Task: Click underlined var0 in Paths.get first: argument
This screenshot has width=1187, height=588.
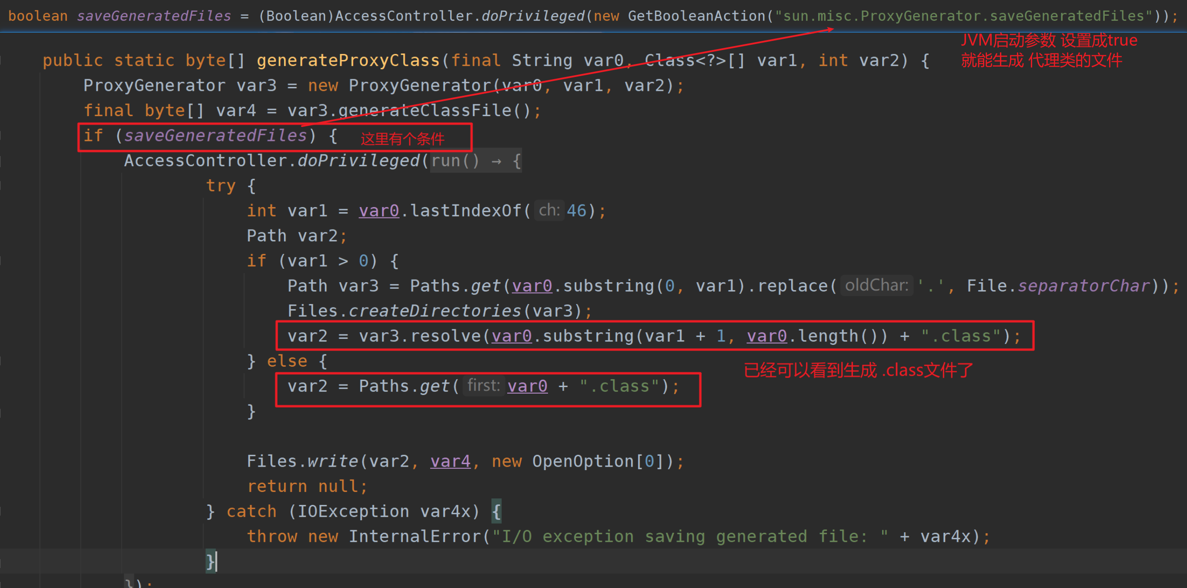Action: point(527,386)
